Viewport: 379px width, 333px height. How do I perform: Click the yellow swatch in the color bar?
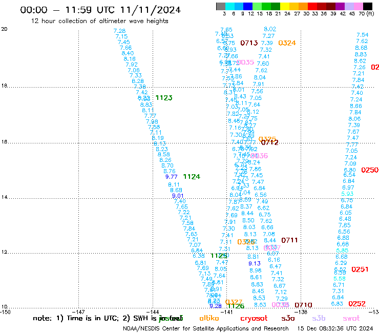coord(285,6)
